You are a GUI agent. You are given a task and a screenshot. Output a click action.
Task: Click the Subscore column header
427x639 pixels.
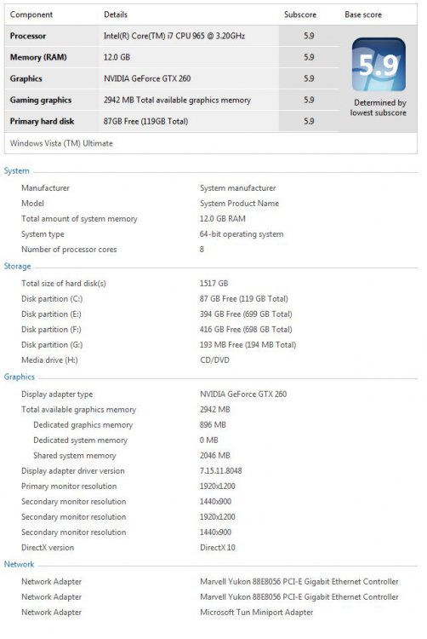[300, 14]
